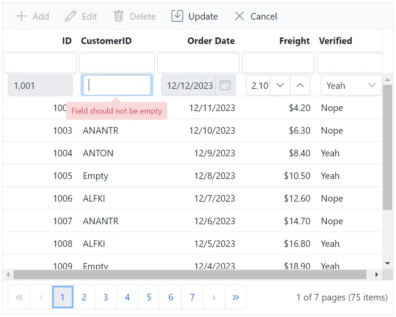The height and width of the screenshot is (317, 396).
Task: Advance to next page with right chevron
Action: (214, 297)
